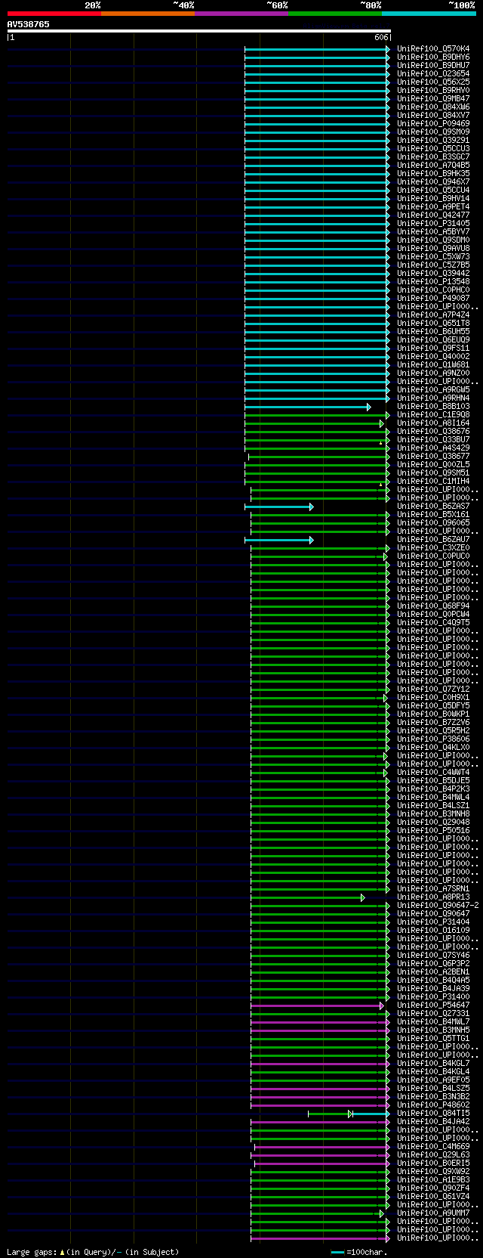The width and height of the screenshot is (483, 1258).
Task: Click the short cyan bar for UniRef100_B6ZAU7
Action: (x=278, y=540)
